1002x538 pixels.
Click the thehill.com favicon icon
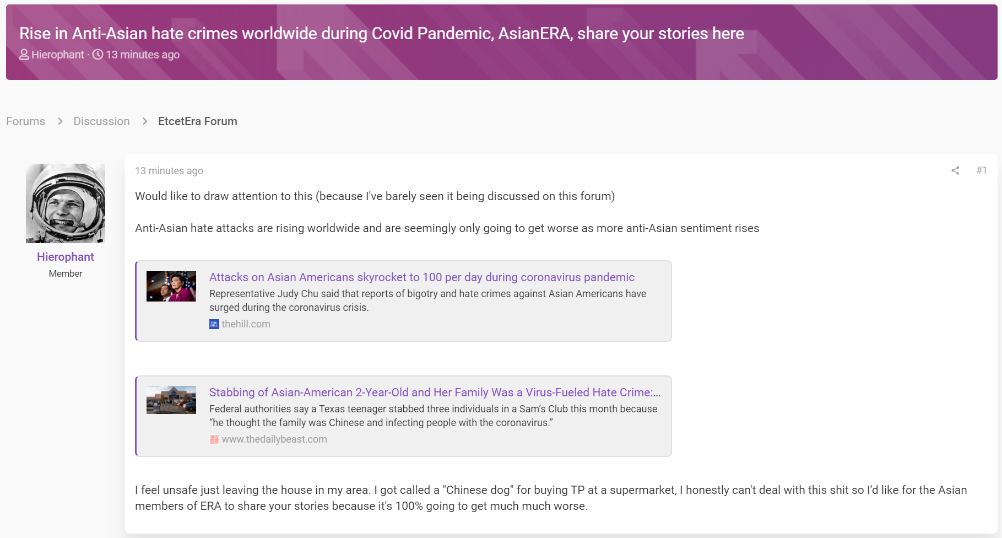click(x=214, y=324)
